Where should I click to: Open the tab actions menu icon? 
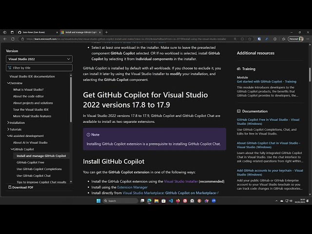12,32
